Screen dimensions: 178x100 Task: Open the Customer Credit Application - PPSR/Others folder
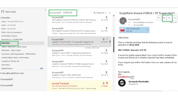point(19,54)
